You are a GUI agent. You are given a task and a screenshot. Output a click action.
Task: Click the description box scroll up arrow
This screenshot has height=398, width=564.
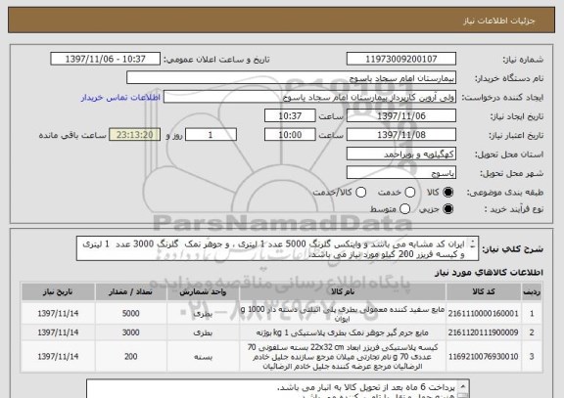473,241
